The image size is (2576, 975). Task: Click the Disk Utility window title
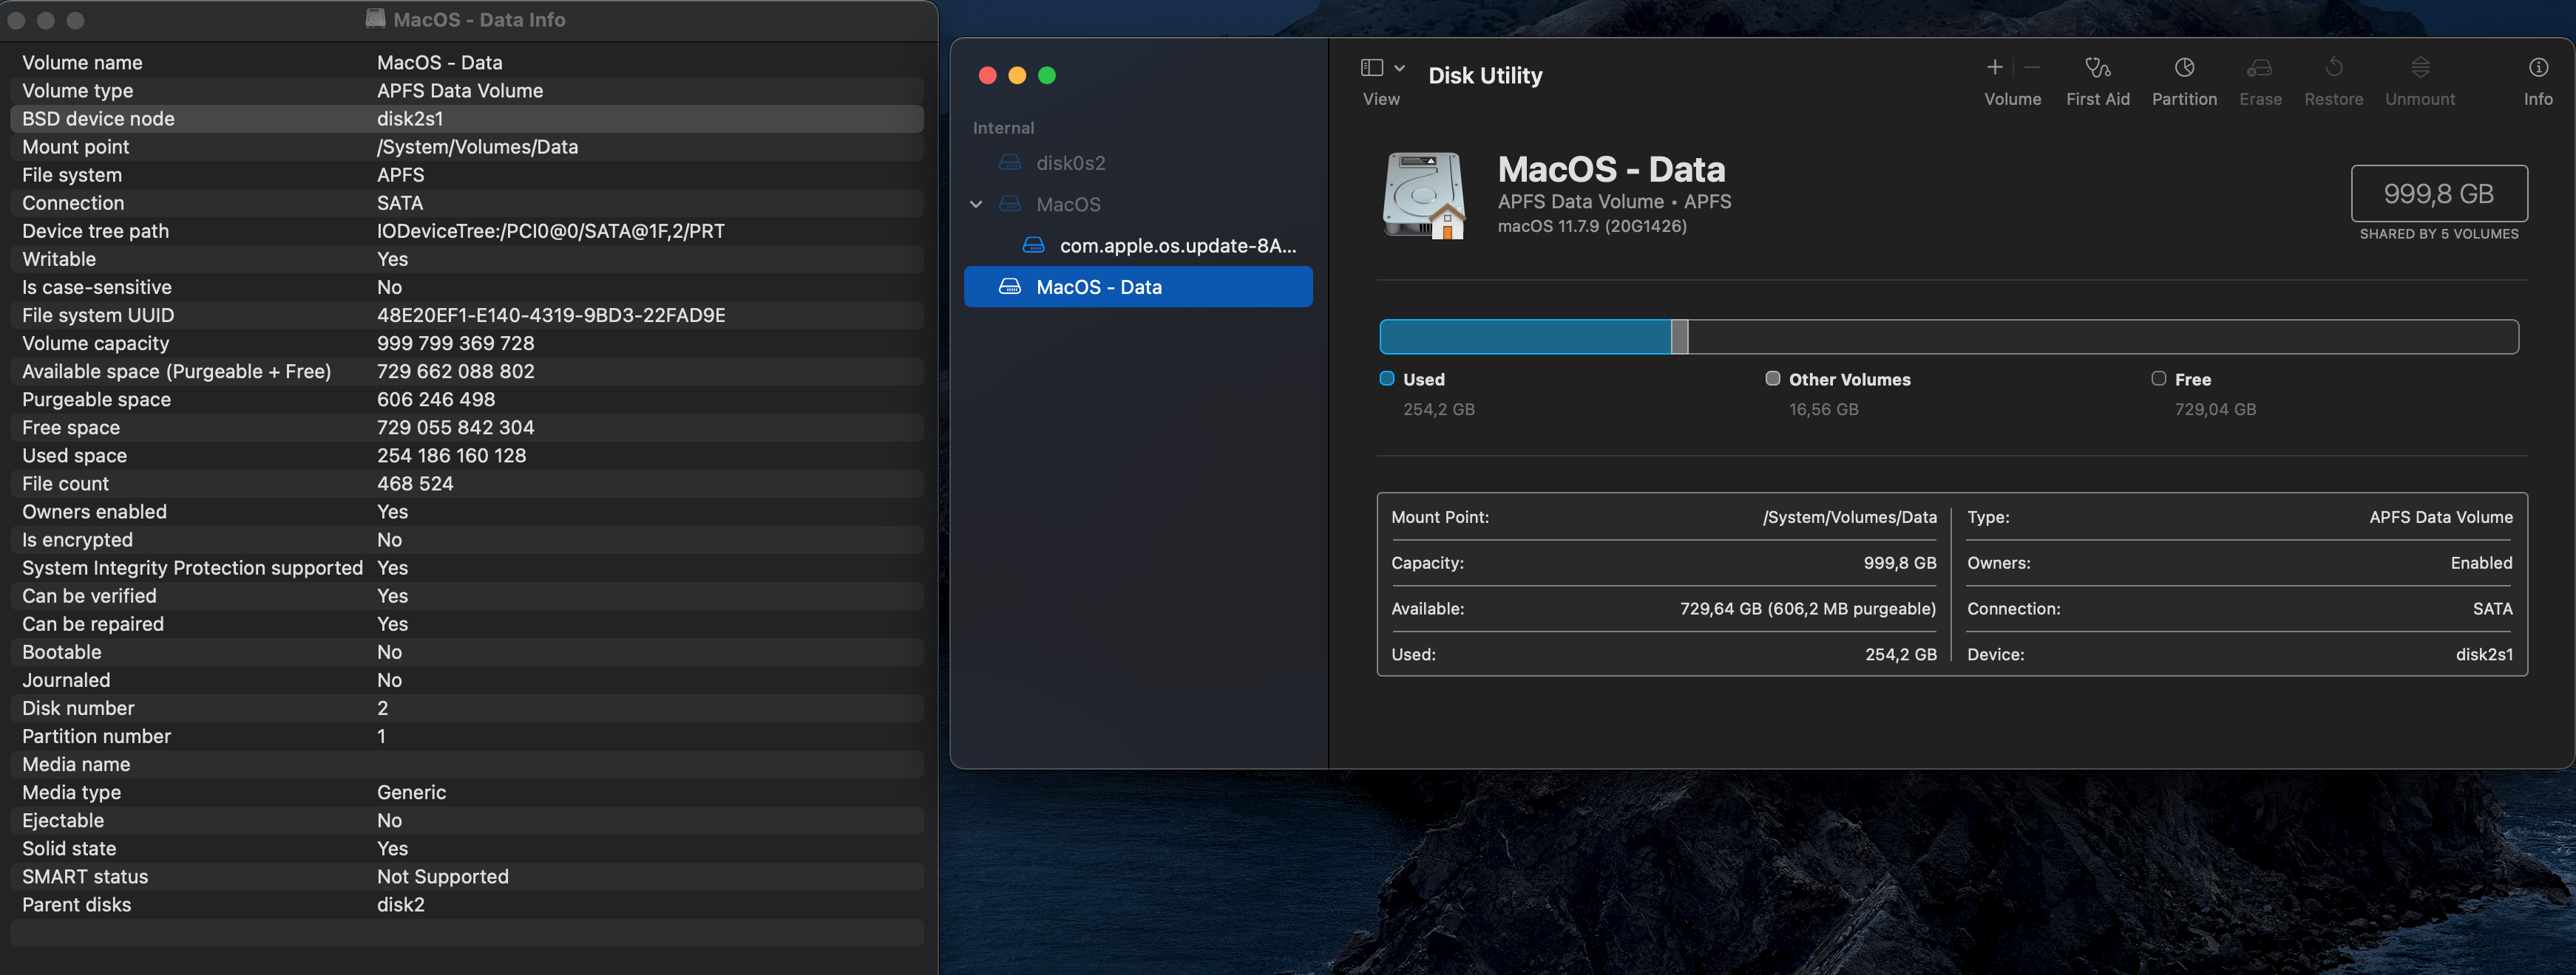tap(1484, 76)
